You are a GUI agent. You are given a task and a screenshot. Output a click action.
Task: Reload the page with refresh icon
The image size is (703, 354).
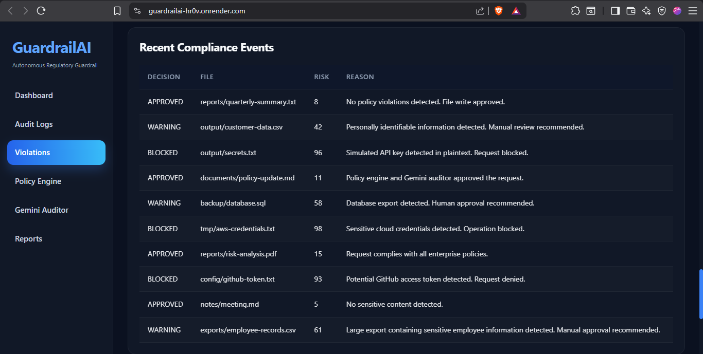(41, 11)
